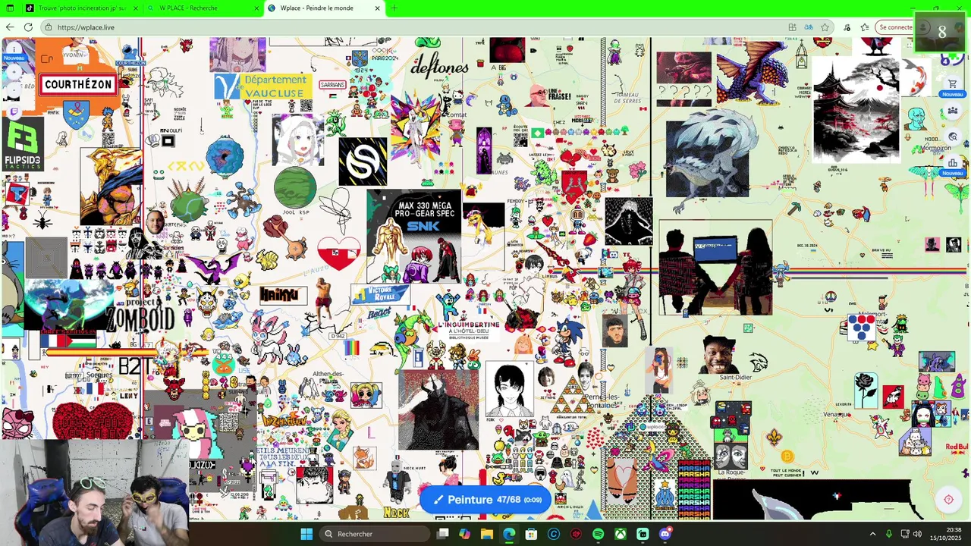The width and height of the screenshot is (971, 546).
Task: Zoom in with the plus button
Action: 14,72
